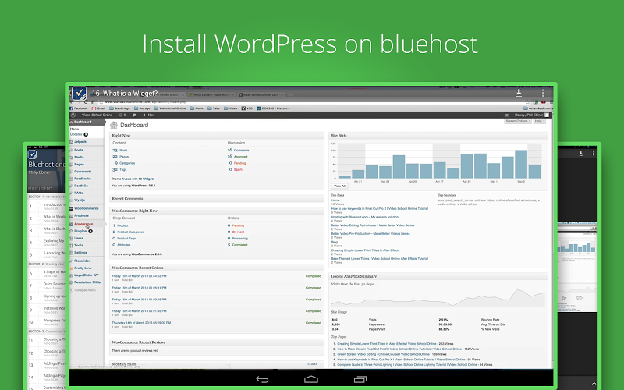
Task: Tap the Android back navigation button
Action: click(x=262, y=379)
